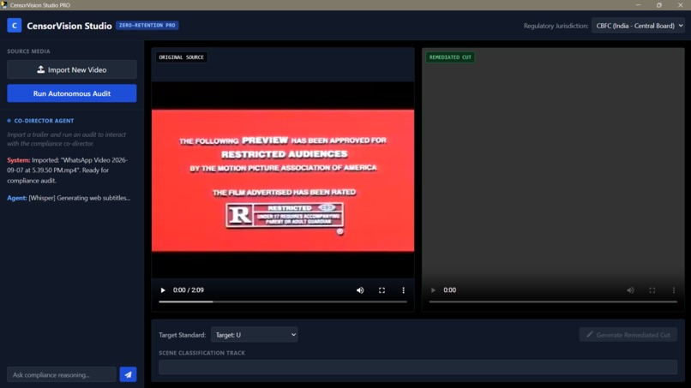Click the Whisper generating subtitles message
Screen dimensions: 691x388
69,198
